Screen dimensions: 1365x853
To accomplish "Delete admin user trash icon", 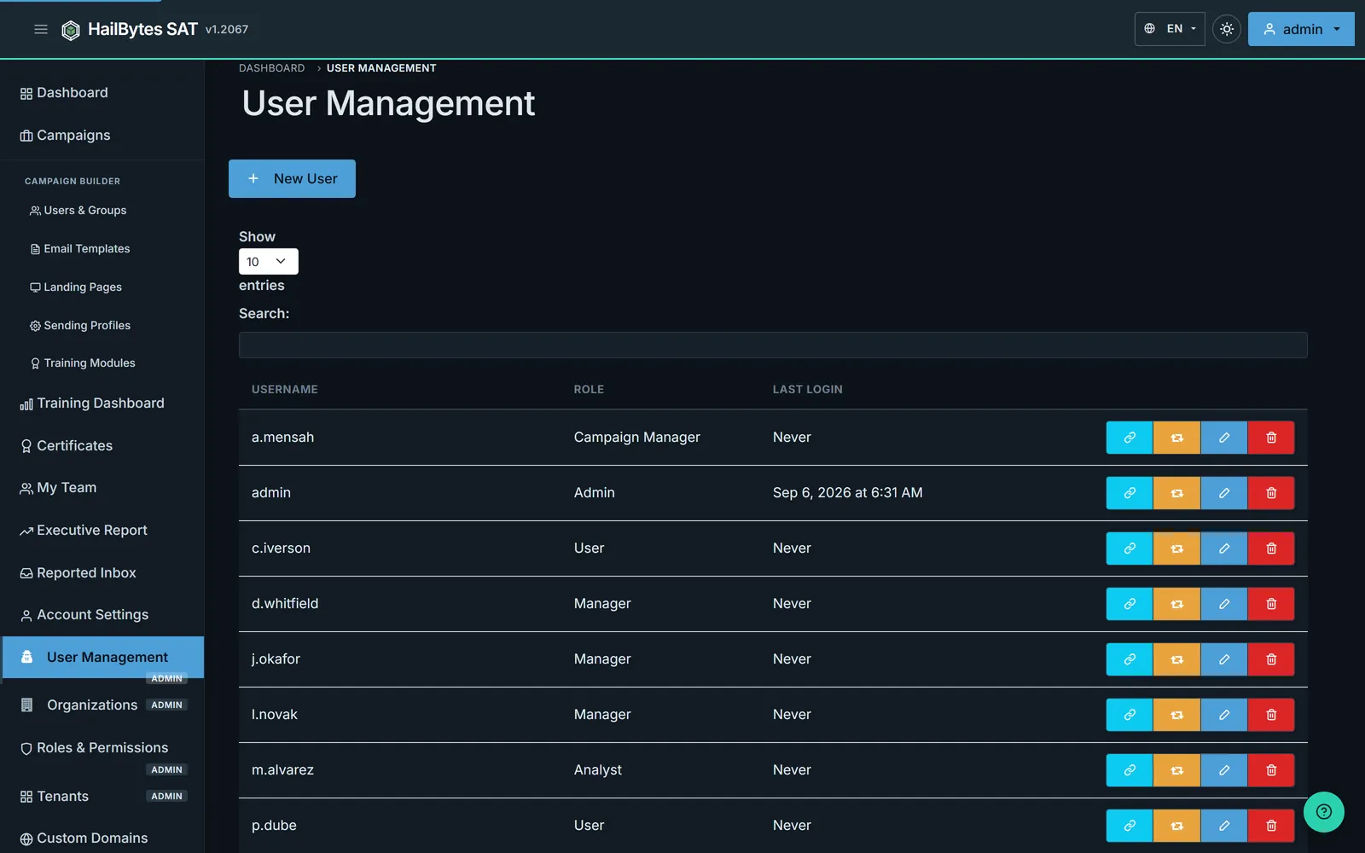I will click(x=1271, y=493).
